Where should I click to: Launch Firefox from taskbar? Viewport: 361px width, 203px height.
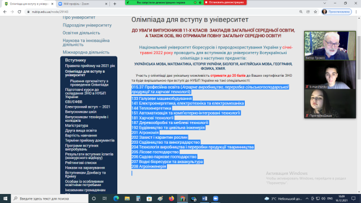(x=171, y=198)
